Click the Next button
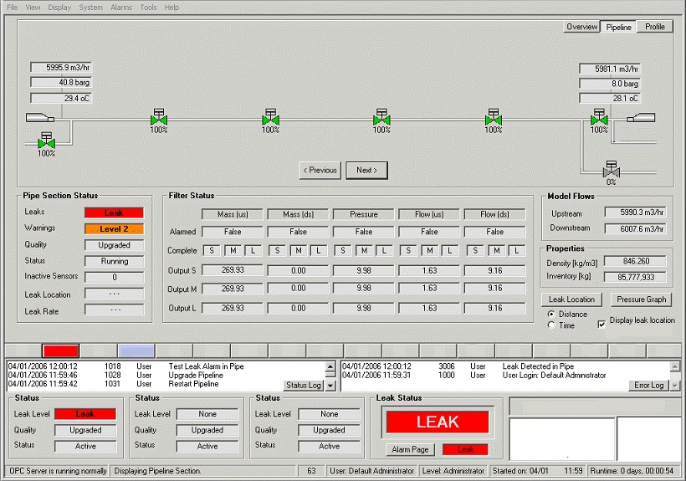 coord(366,170)
